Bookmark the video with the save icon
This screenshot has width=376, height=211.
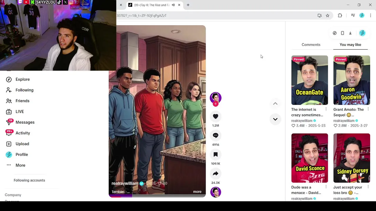click(215, 154)
